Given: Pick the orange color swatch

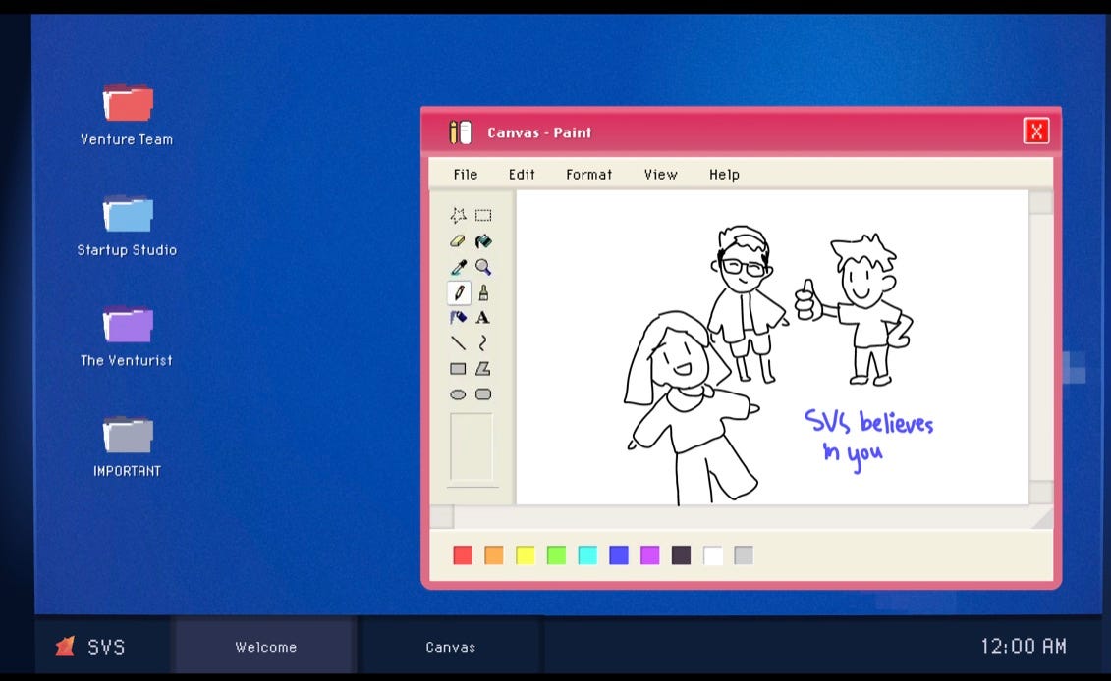Looking at the screenshot, I should [494, 555].
